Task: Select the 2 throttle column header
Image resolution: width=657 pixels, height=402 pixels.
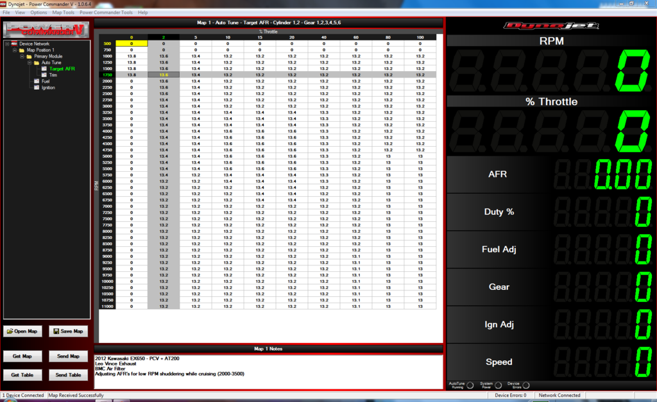Action: (x=164, y=37)
